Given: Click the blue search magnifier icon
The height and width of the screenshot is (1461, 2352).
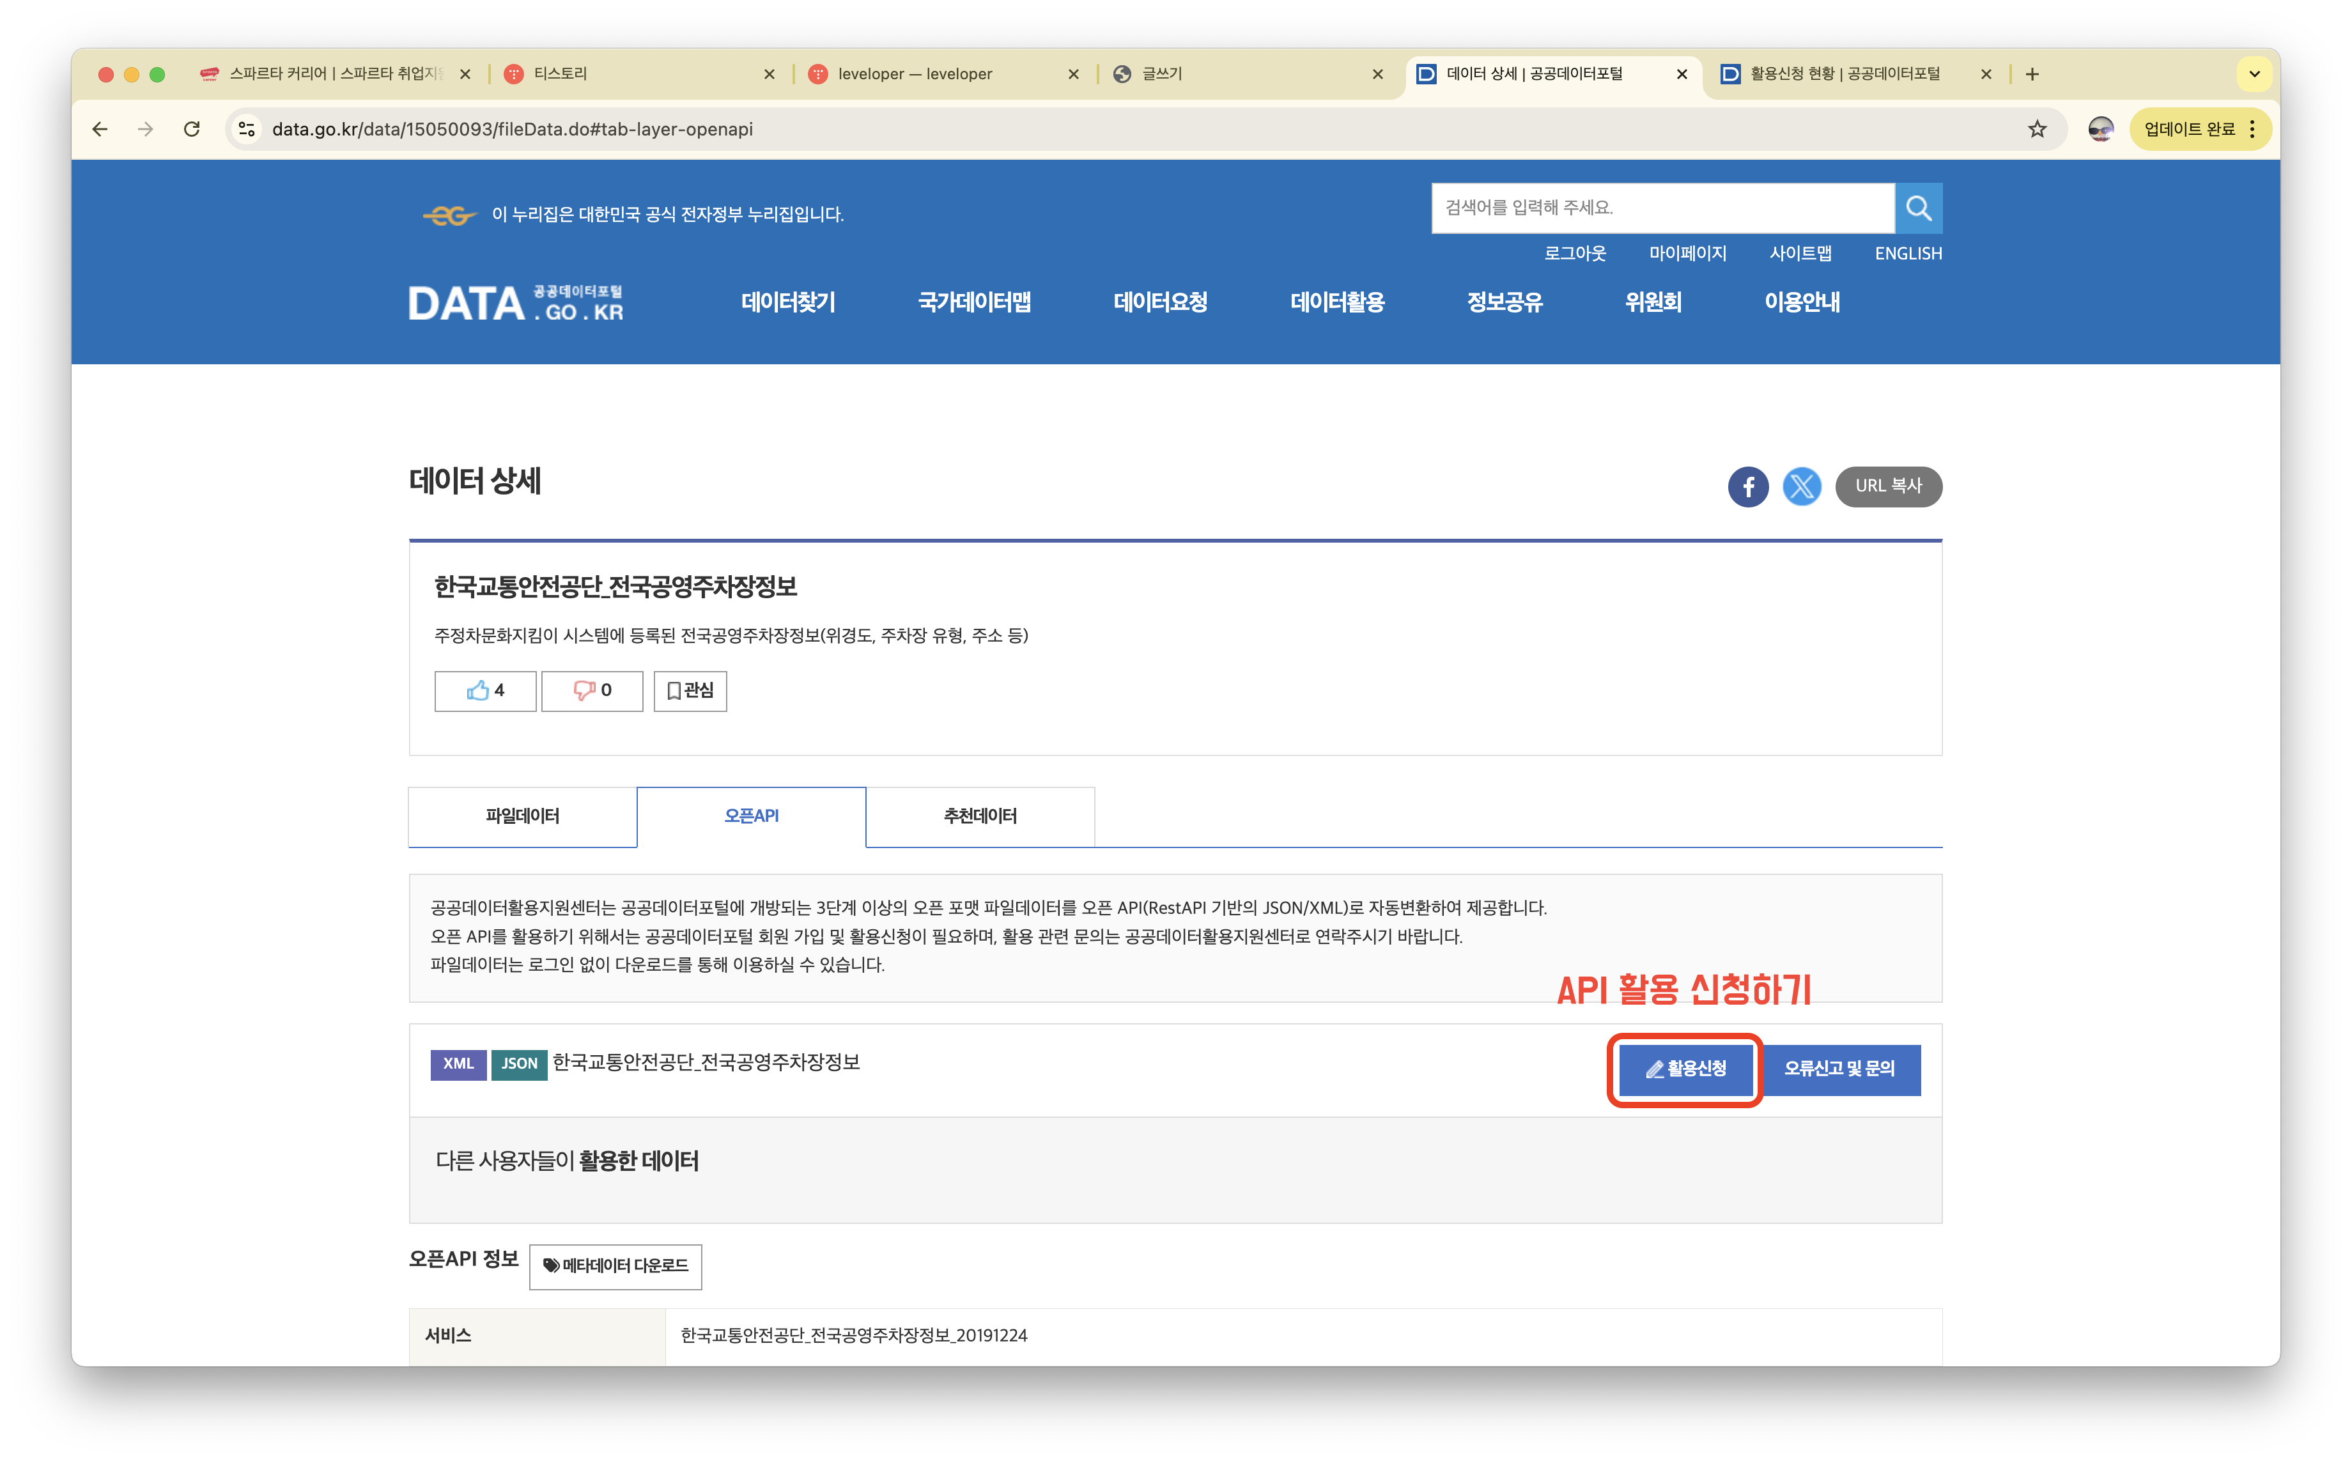Looking at the screenshot, I should (x=1918, y=208).
